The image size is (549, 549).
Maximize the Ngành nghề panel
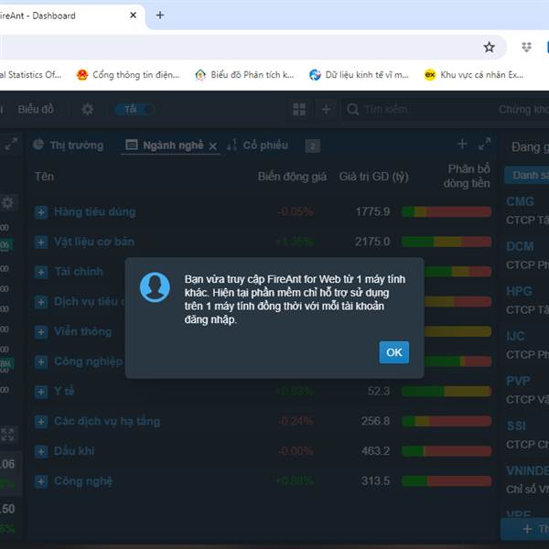point(485,144)
